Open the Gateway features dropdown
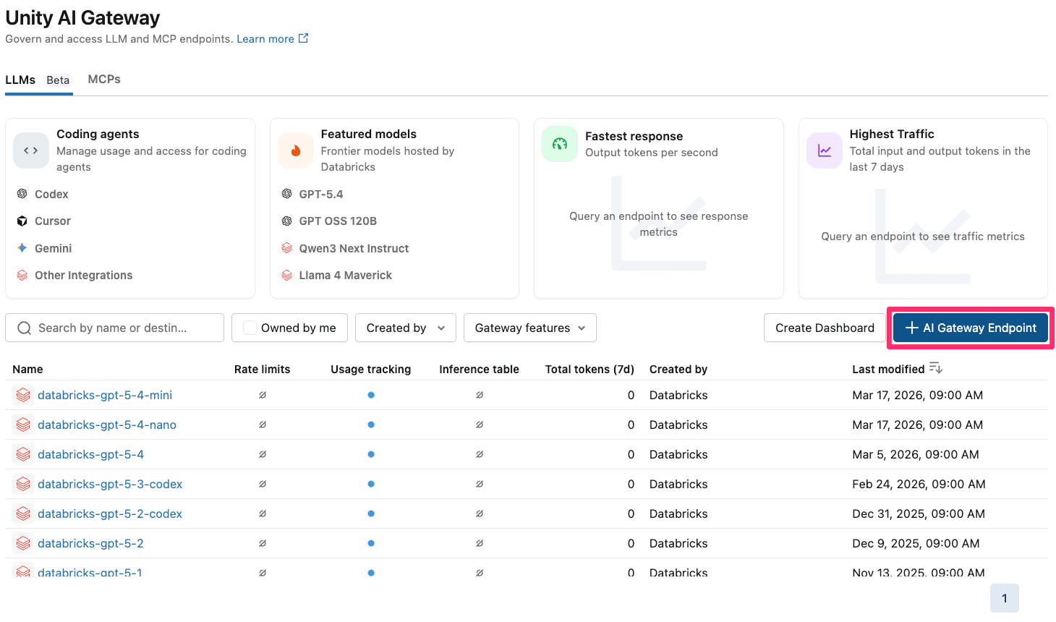The width and height of the screenshot is (1056, 622). tap(529, 328)
